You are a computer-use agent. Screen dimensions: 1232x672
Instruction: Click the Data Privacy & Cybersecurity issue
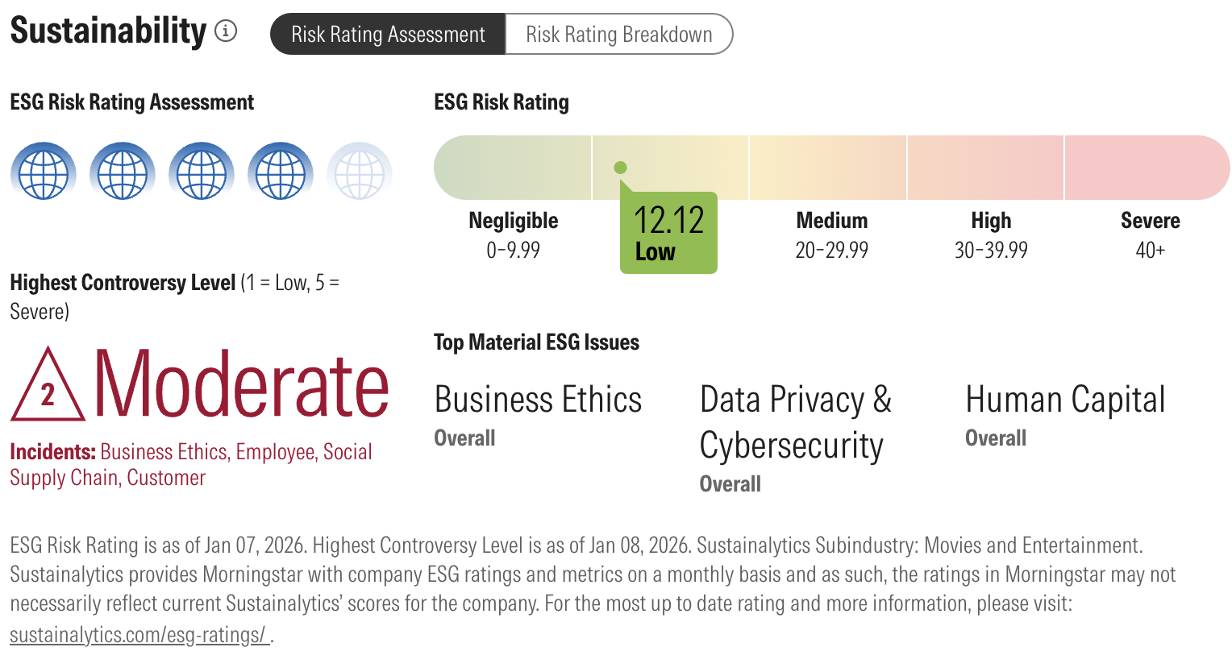click(795, 422)
